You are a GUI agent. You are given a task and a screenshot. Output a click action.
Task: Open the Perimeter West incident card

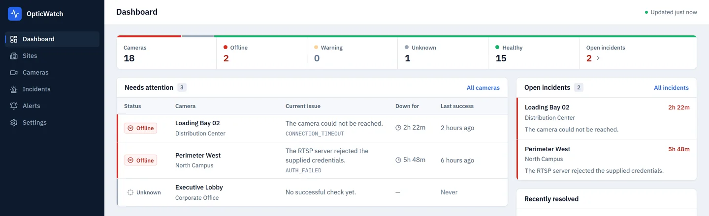pos(607,160)
